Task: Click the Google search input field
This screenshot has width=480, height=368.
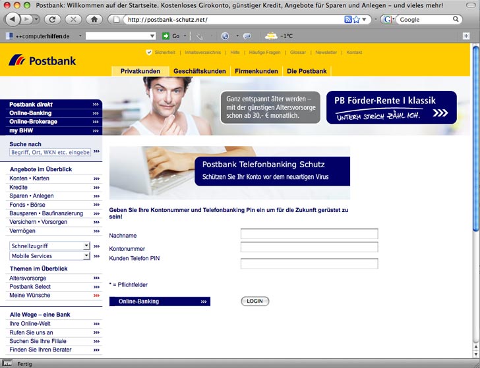Action: tap(425, 20)
